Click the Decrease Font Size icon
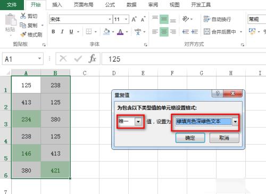This screenshot has width=266, height=194. (x=143, y=19)
